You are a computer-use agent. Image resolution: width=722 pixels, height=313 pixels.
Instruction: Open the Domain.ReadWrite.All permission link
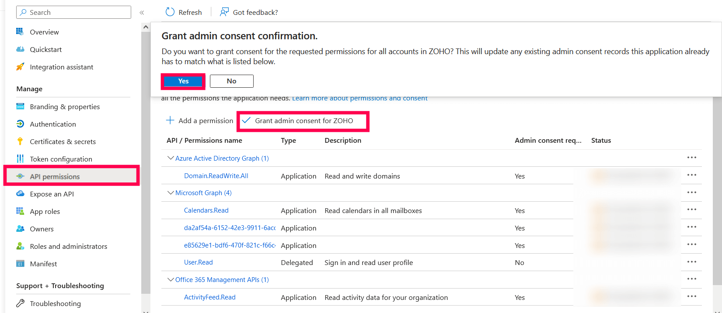click(x=216, y=176)
